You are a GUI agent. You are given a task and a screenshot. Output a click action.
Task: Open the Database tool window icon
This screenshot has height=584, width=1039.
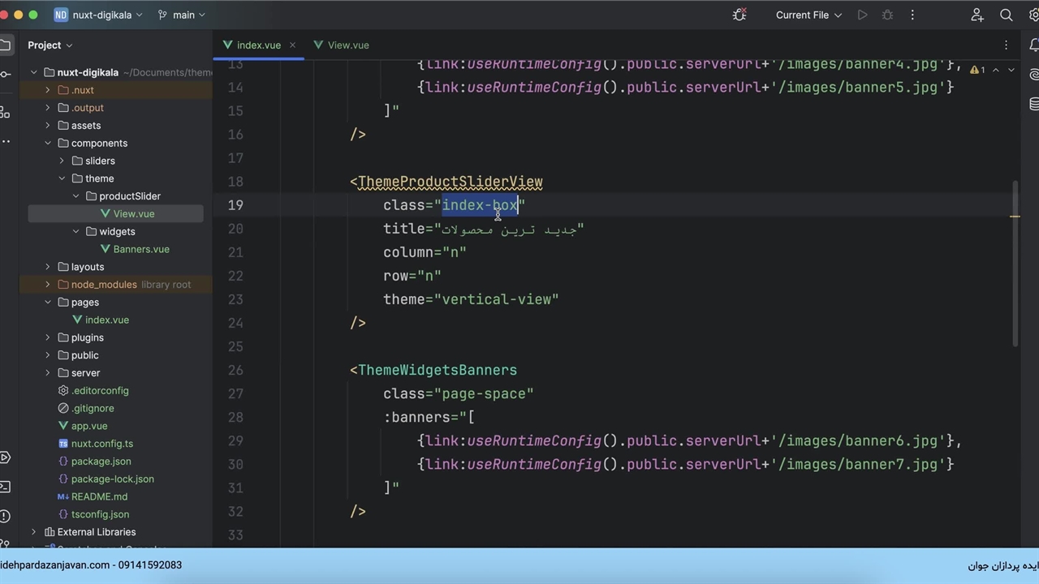(x=1034, y=104)
